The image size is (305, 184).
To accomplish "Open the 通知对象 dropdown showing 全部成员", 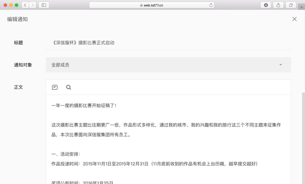I will (168, 65).
